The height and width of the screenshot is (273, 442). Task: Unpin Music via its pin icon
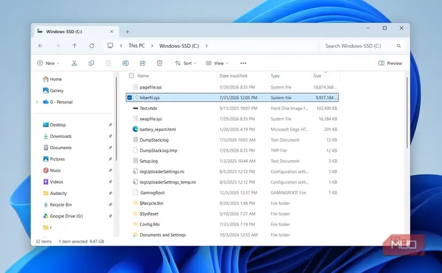tap(110, 171)
